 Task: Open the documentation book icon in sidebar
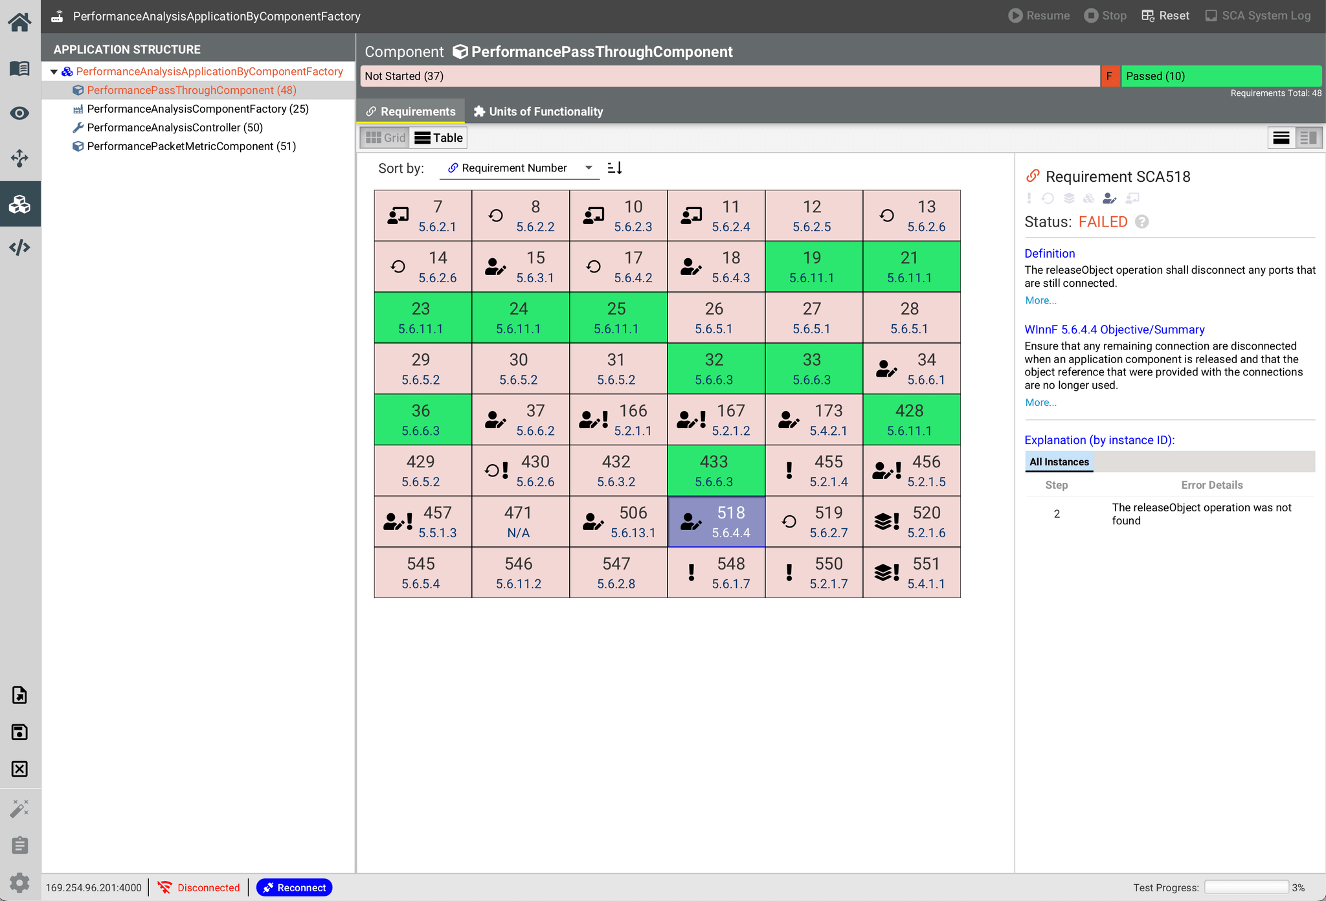pyautogui.click(x=20, y=68)
